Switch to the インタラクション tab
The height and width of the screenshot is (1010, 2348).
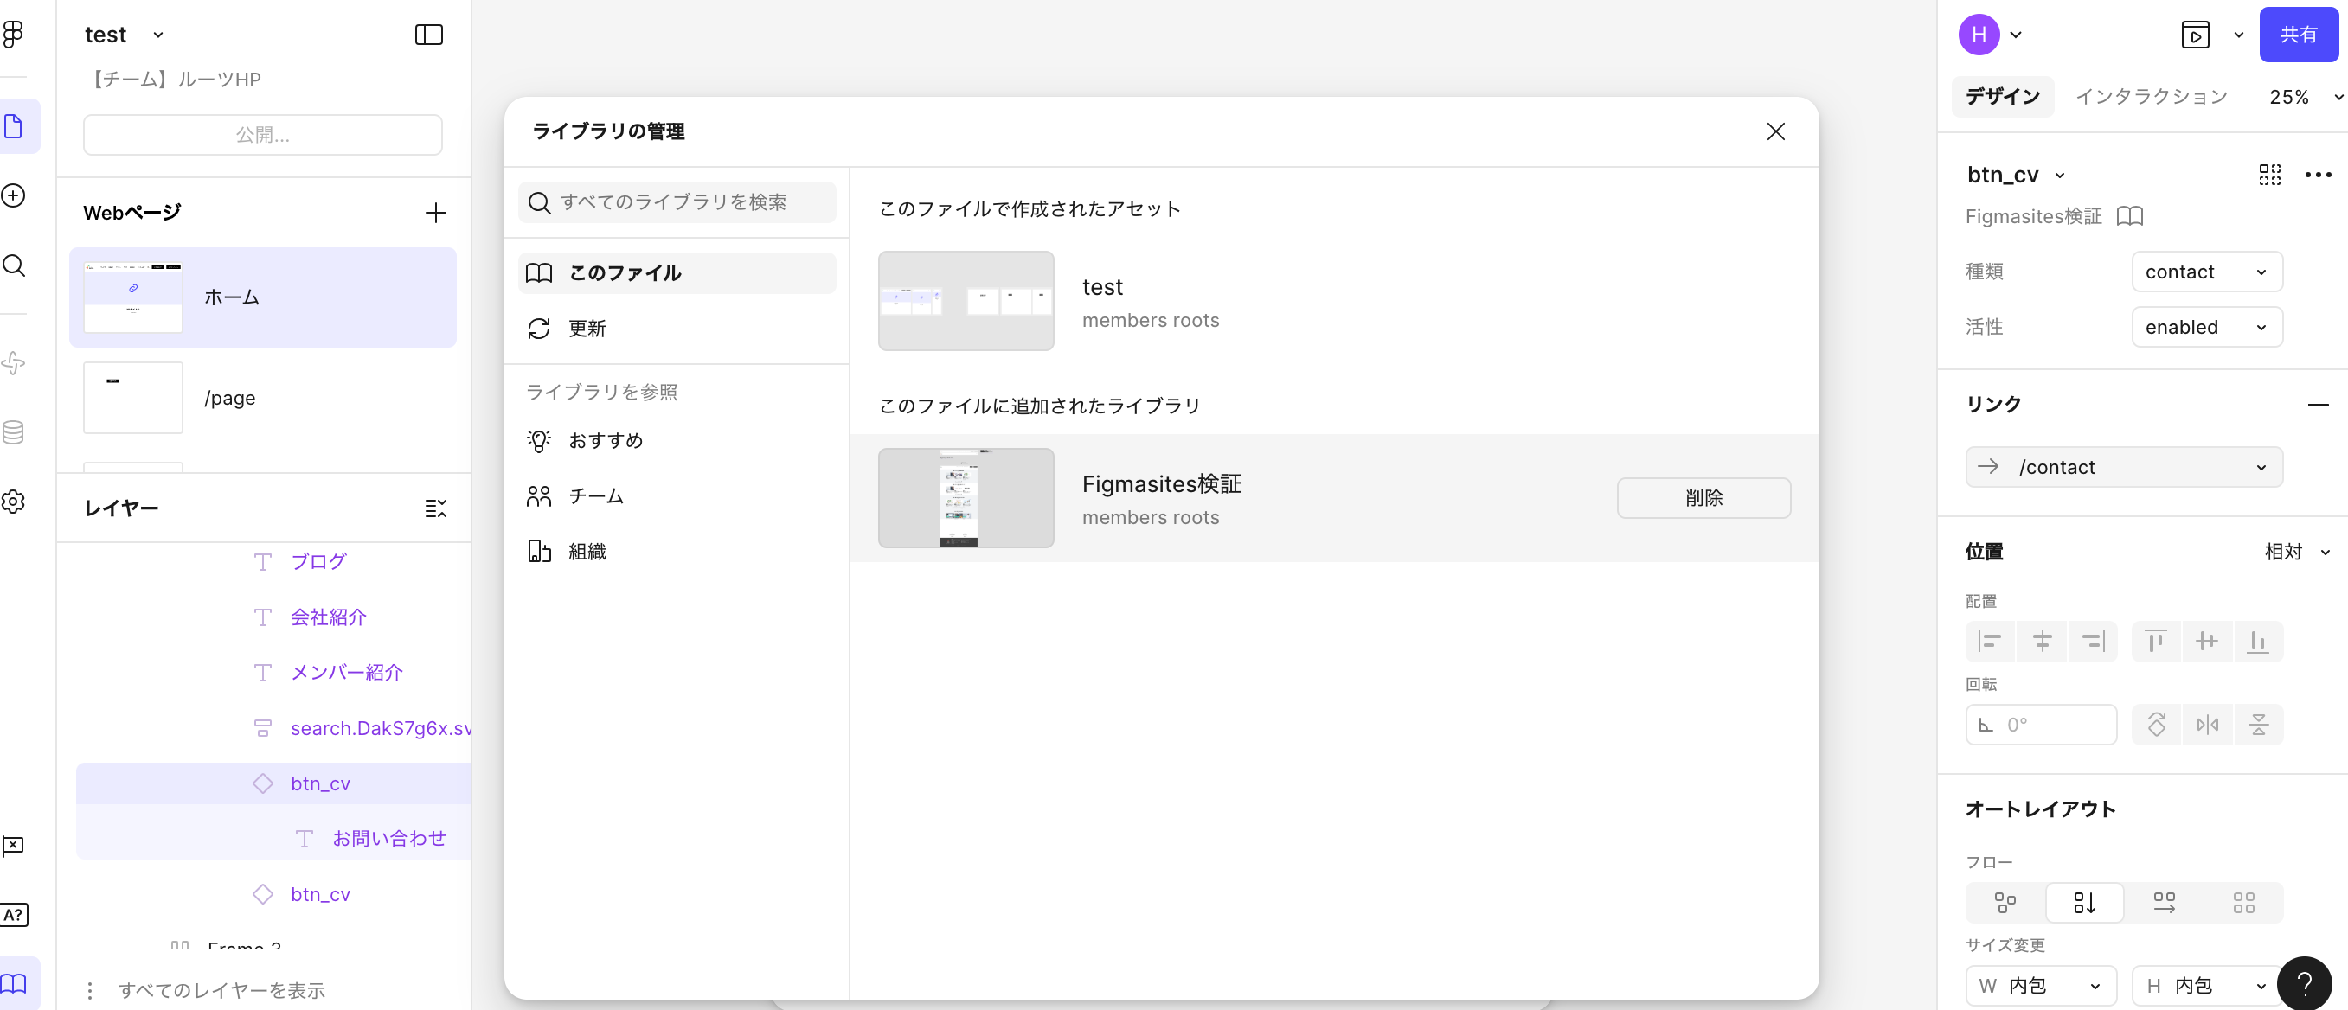[2150, 97]
